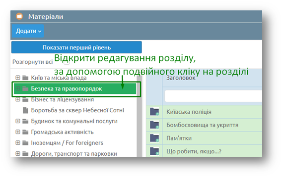The height and width of the screenshot is (178, 283).
Task: Click folder icon of Дороги, транспорт та парковки
Action: (x=25, y=154)
